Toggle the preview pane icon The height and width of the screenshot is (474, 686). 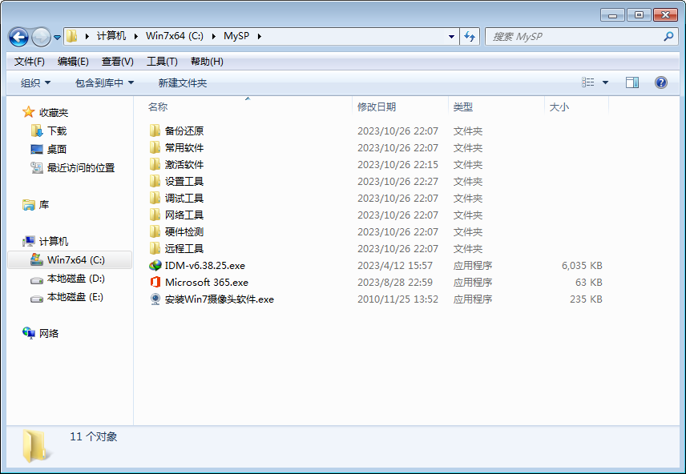coord(632,82)
